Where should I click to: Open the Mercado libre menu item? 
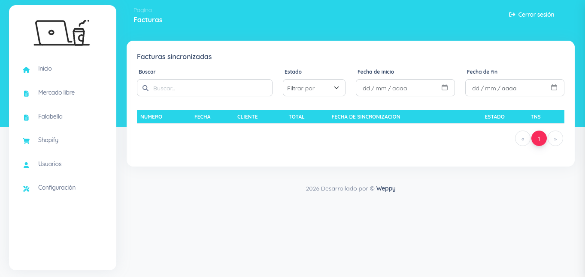coord(56,92)
